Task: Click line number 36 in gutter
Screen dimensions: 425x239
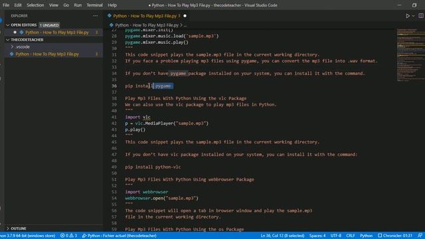Action: click(114, 86)
